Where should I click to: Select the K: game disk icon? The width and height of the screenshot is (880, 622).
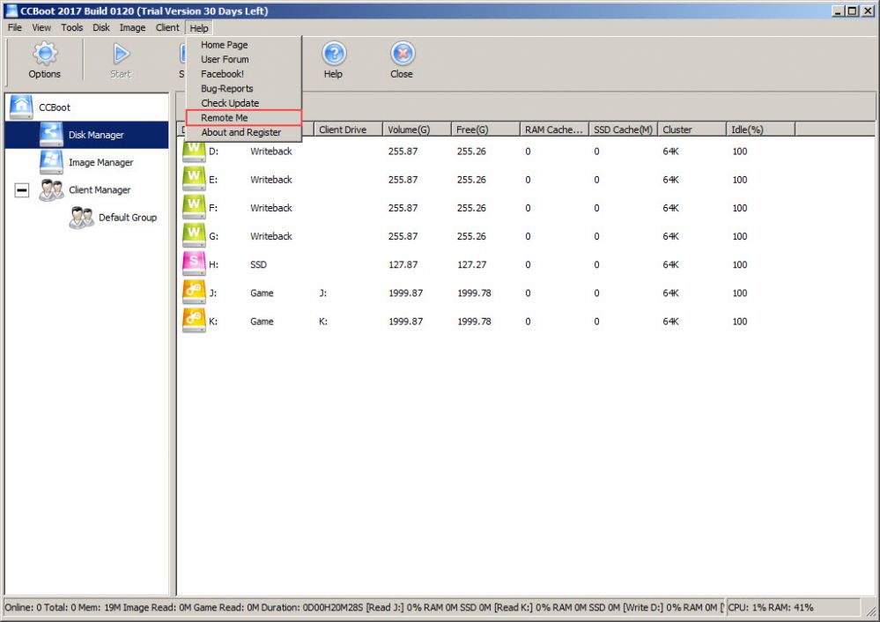(x=194, y=321)
